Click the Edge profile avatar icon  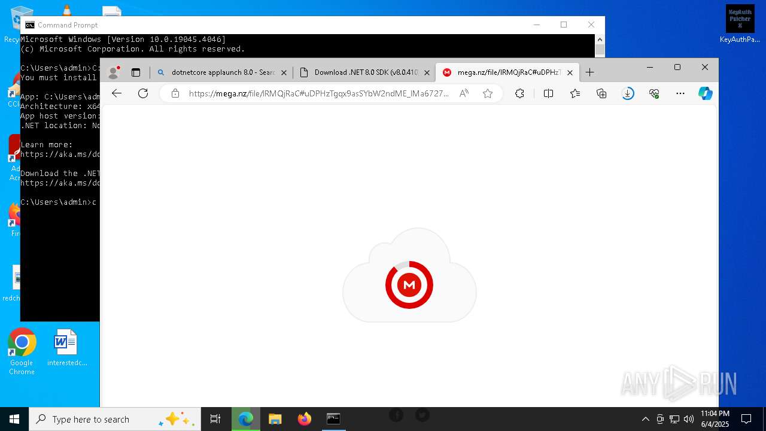tap(113, 72)
